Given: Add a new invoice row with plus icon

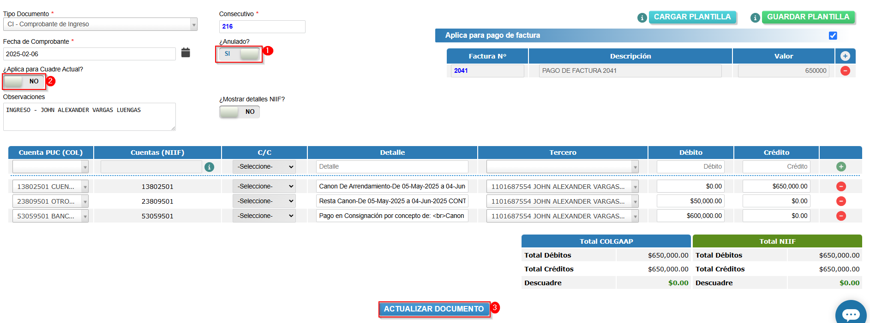Looking at the screenshot, I should tap(845, 56).
